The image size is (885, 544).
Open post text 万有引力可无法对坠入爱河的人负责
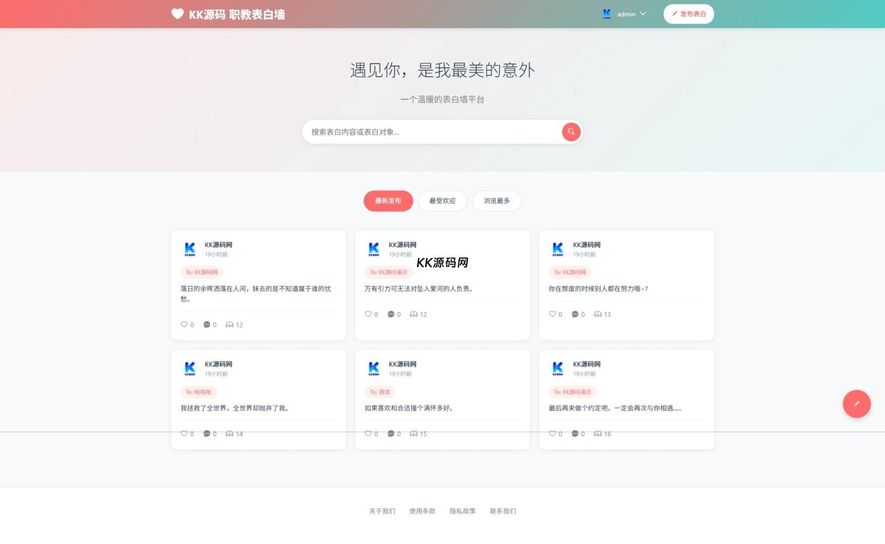pos(419,288)
